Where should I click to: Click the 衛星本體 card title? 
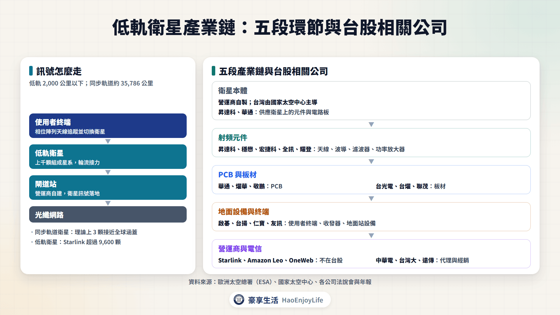[233, 91]
